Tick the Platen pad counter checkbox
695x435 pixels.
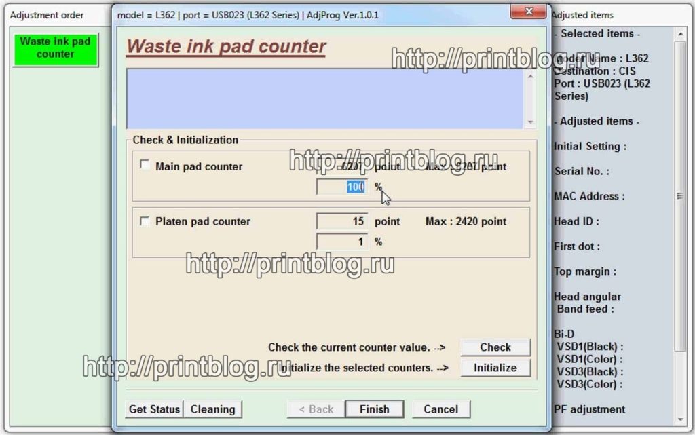click(x=145, y=221)
